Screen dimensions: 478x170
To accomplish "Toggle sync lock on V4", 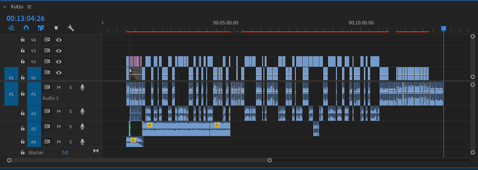I will coord(47,40).
